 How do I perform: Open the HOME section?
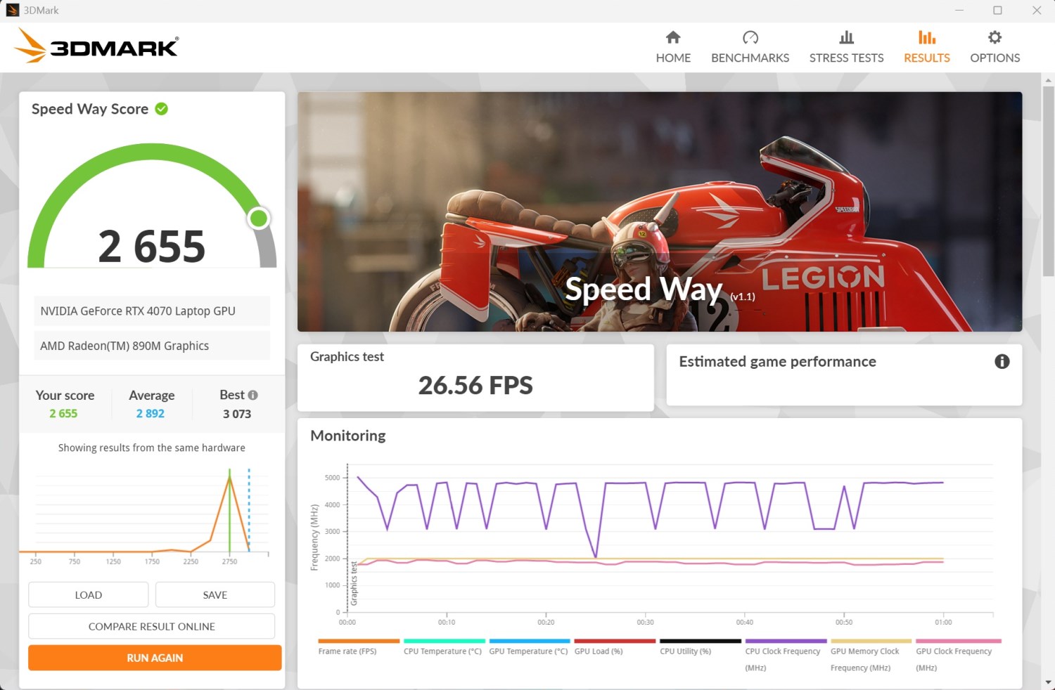click(673, 47)
